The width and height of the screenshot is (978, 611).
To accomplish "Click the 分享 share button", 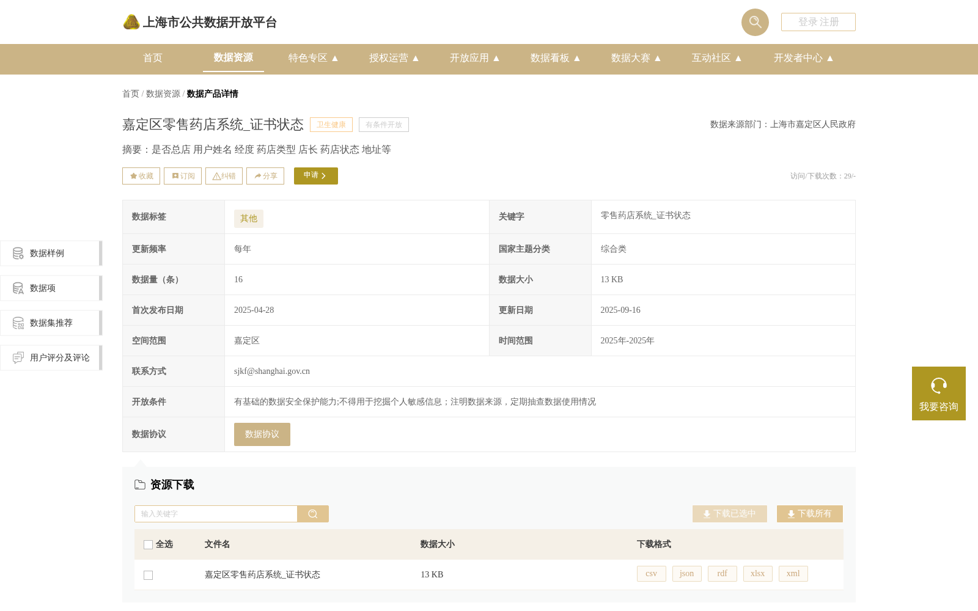I will click(265, 176).
